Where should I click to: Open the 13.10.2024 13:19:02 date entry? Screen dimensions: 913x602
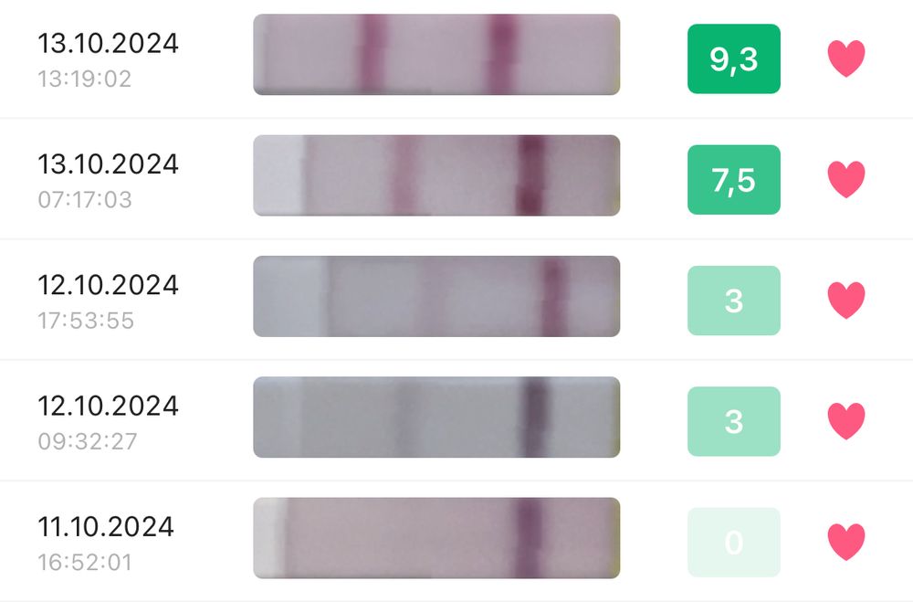(x=108, y=57)
